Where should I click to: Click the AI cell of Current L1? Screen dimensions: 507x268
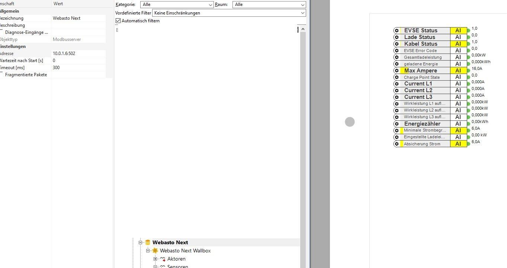point(458,84)
